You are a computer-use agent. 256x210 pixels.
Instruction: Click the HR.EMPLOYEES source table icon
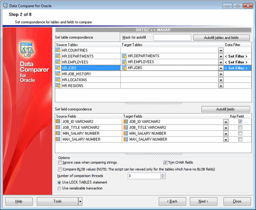58,62
